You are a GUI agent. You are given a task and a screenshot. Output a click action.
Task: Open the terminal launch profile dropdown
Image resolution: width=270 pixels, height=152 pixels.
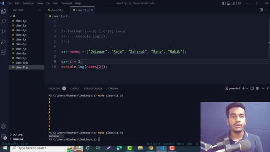point(247,88)
